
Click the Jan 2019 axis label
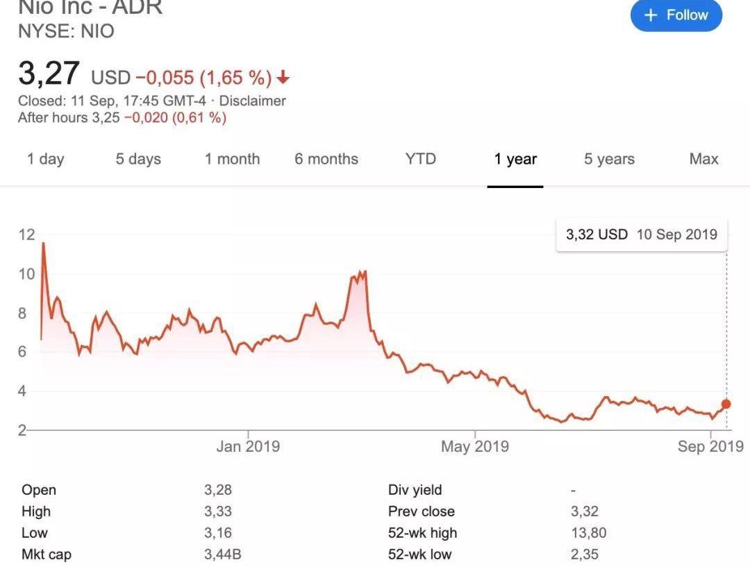[248, 446]
